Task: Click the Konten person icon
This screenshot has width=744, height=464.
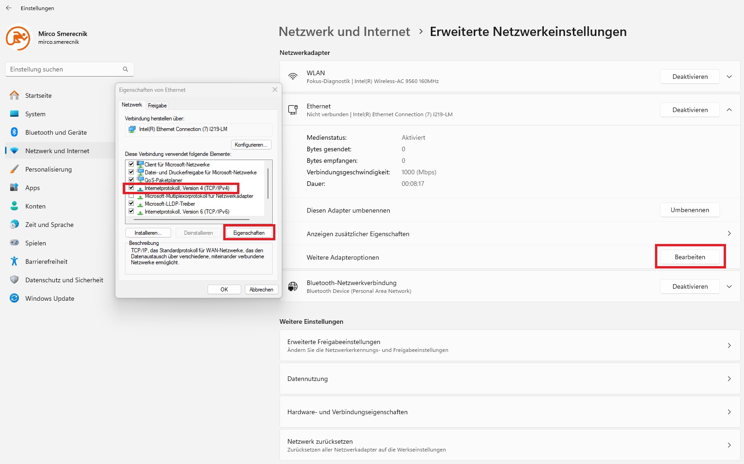Action: [14, 206]
